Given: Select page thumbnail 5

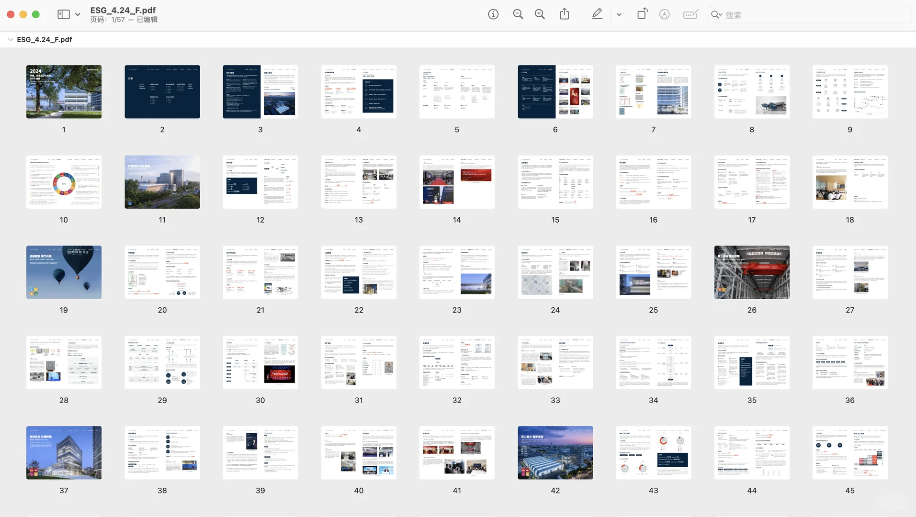Looking at the screenshot, I should point(457,92).
